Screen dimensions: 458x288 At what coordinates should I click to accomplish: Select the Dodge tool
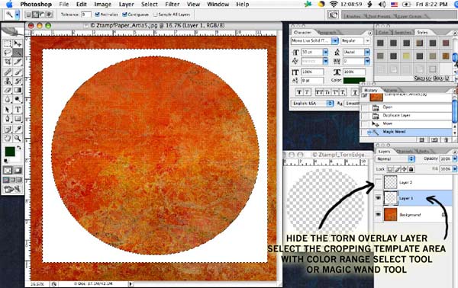pos(18,99)
